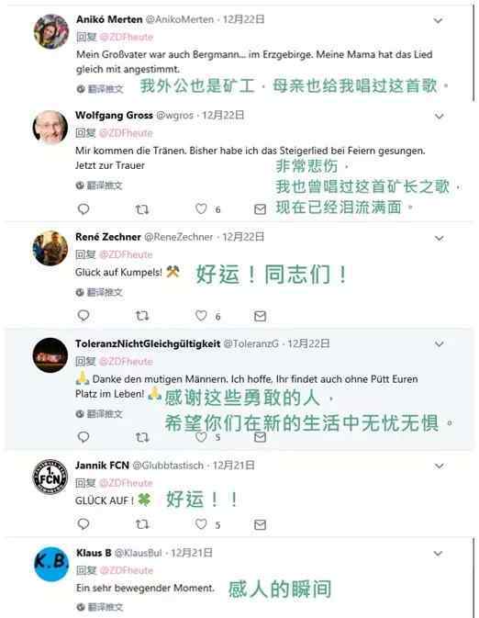Image resolution: width=479 pixels, height=618 pixels.
Task: Like René Zechner's Glück auf Kumpels tweet
Action: tap(201, 316)
